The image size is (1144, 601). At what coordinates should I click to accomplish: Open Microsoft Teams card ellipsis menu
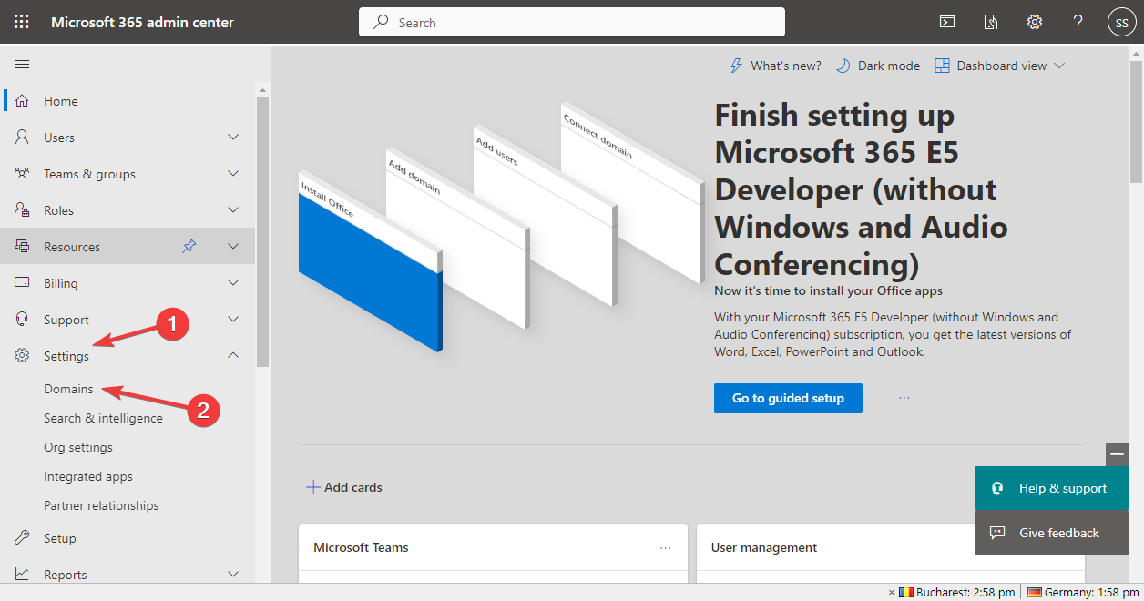pyautogui.click(x=665, y=547)
